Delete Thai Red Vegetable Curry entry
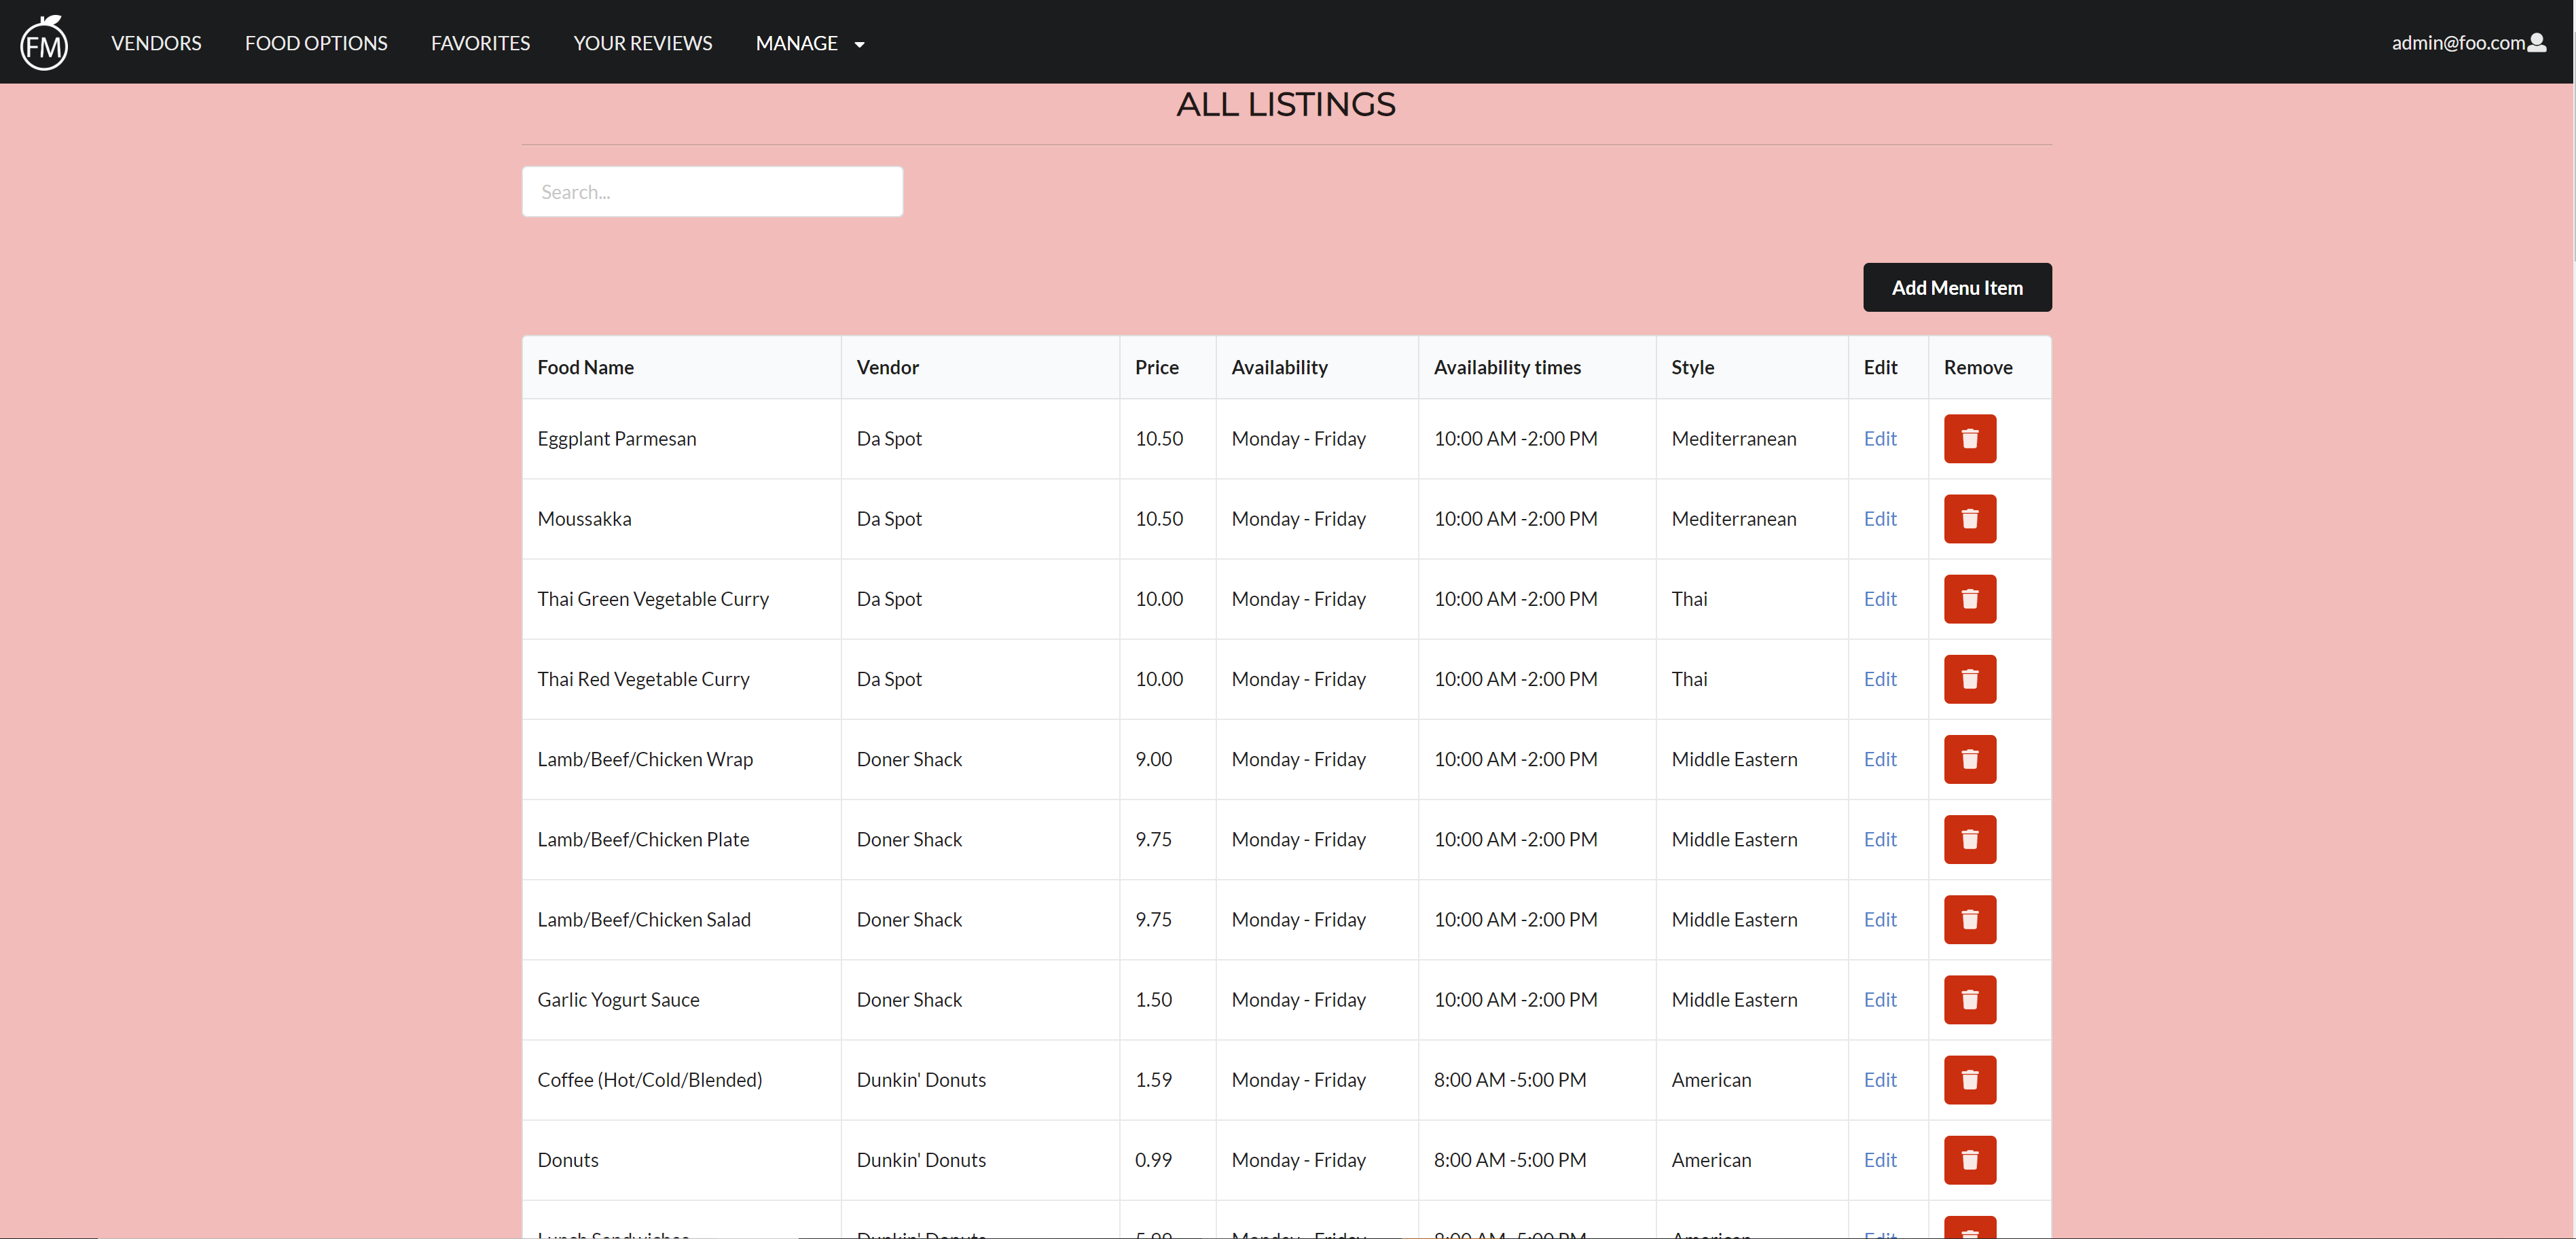Image resolution: width=2576 pixels, height=1239 pixels. tap(1969, 678)
